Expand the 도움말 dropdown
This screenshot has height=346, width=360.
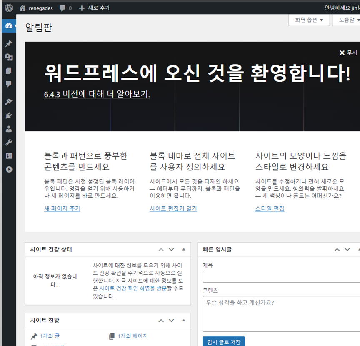pos(347,20)
